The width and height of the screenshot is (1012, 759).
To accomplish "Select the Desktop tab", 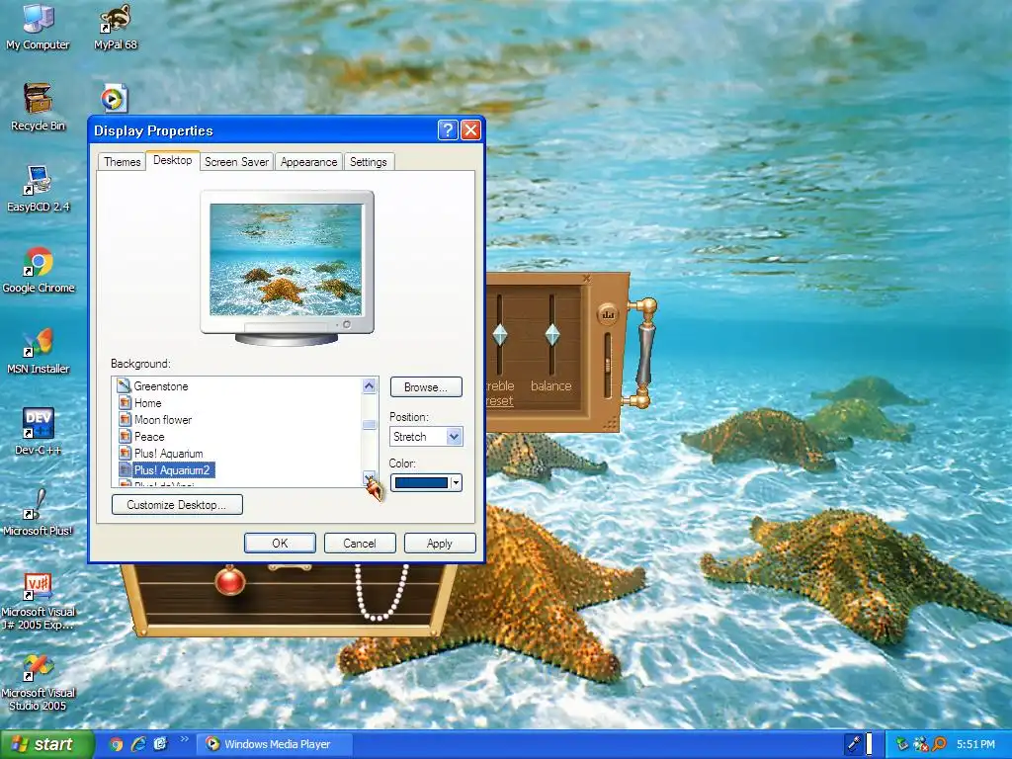I will [172, 160].
